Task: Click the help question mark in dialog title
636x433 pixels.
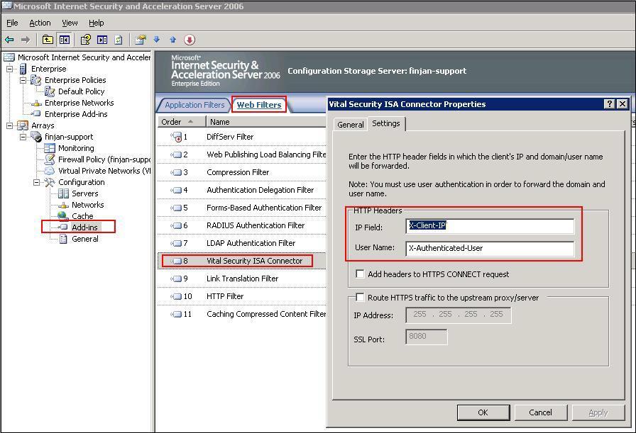Action: pyautogui.click(x=609, y=104)
